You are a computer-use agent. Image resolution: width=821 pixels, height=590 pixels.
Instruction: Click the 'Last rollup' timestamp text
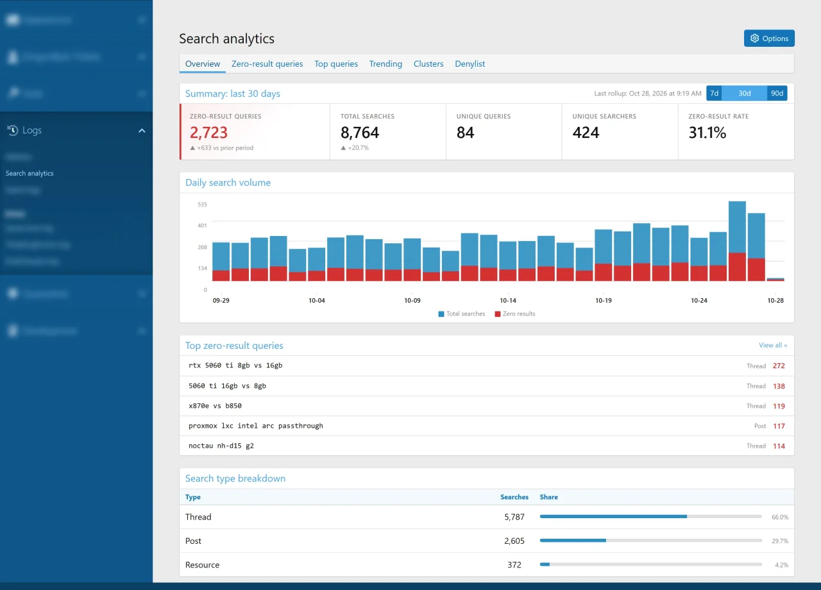[x=648, y=94]
